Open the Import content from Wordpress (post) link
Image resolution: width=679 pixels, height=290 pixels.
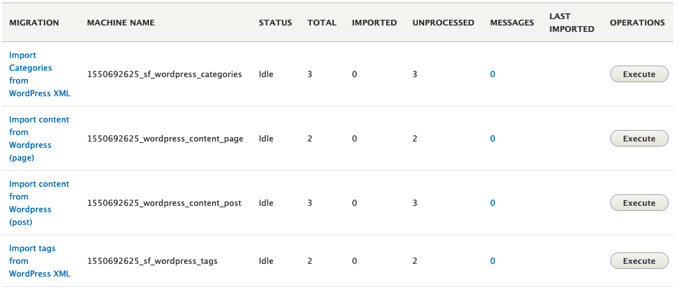click(x=39, y=203)
